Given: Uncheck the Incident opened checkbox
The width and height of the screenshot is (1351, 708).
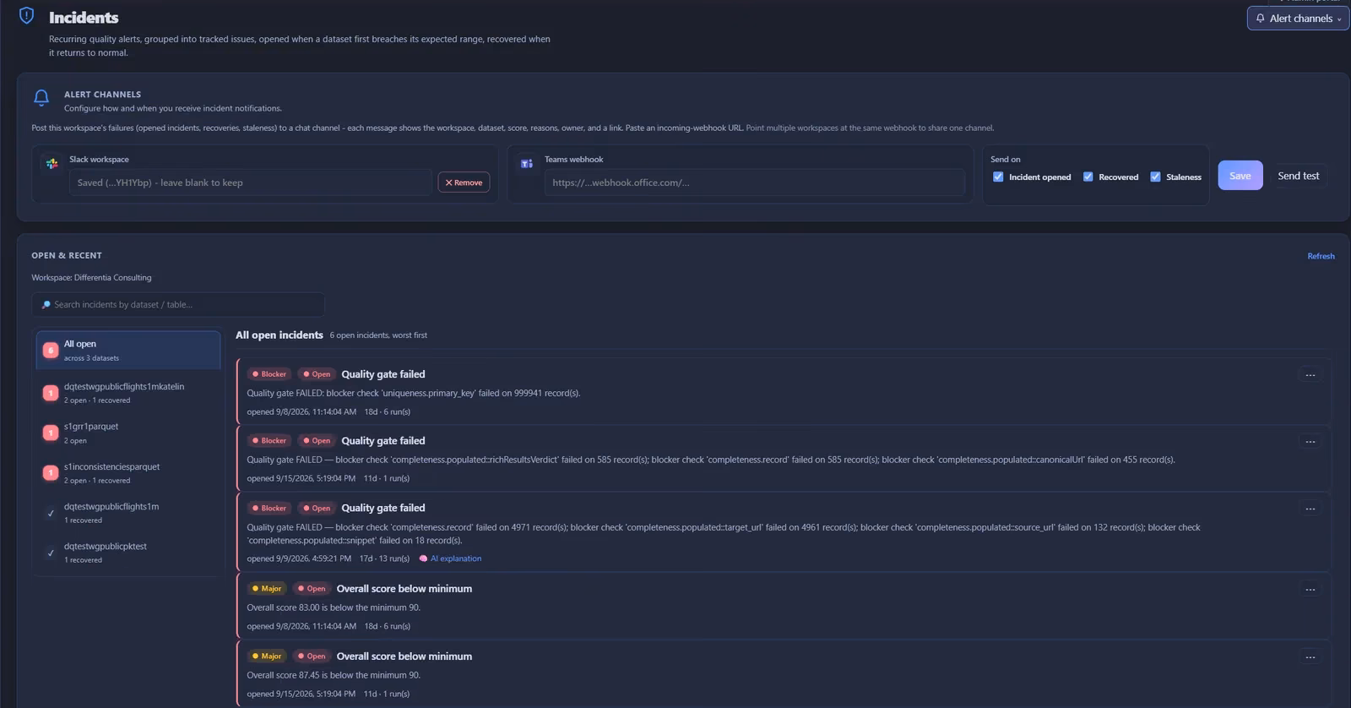Looking at the screenshot, I should tap(998, 177).
